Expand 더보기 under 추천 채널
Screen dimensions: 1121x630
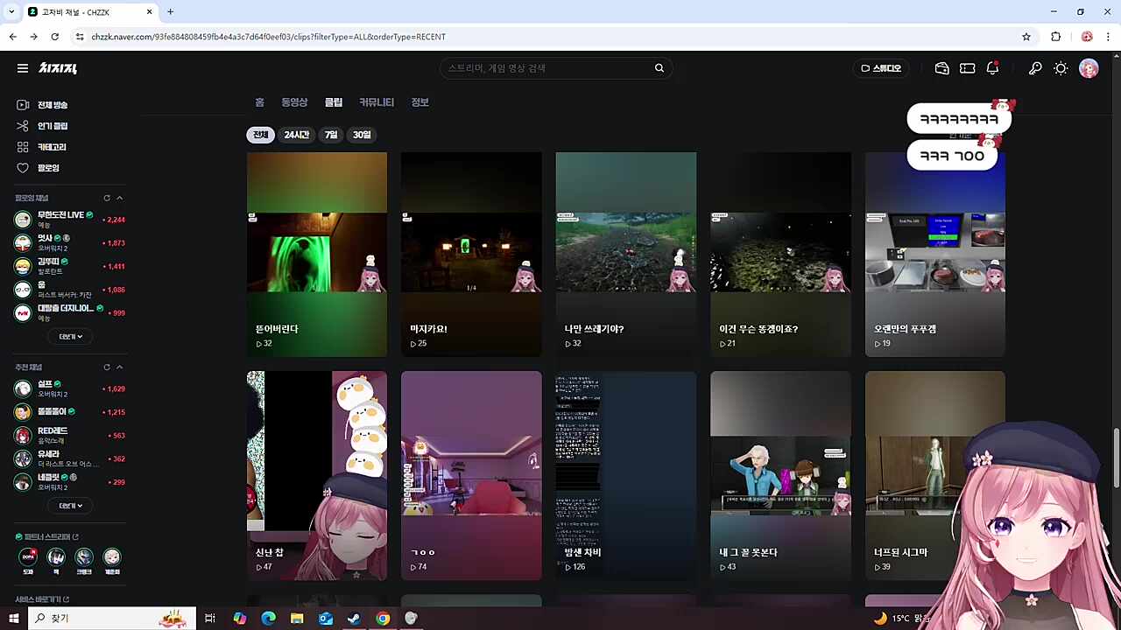(70, 506)
